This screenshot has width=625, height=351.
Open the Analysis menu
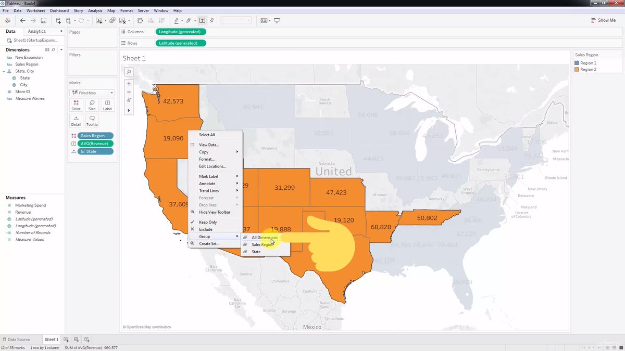pos(95,10)
